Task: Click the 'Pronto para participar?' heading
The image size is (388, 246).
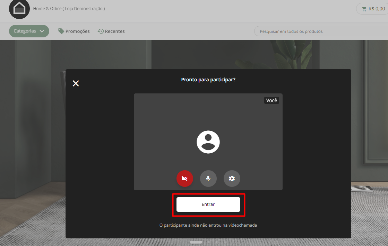Action: [x=208, y=80]
